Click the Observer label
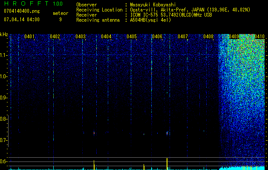Image resolution: width=268 pixels, height=170 pixels. coord(86,5)
